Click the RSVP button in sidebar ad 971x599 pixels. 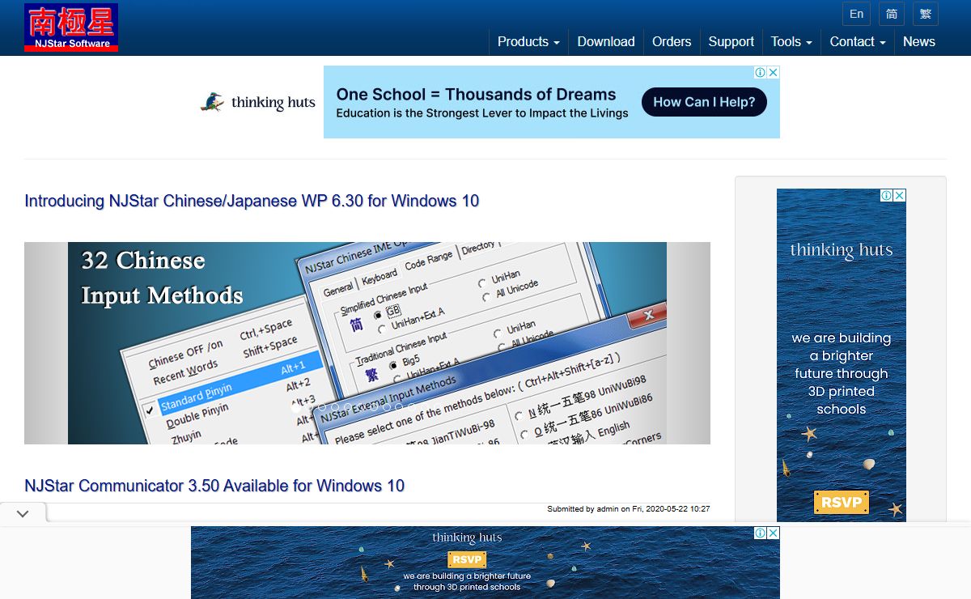tap(842, 502)
